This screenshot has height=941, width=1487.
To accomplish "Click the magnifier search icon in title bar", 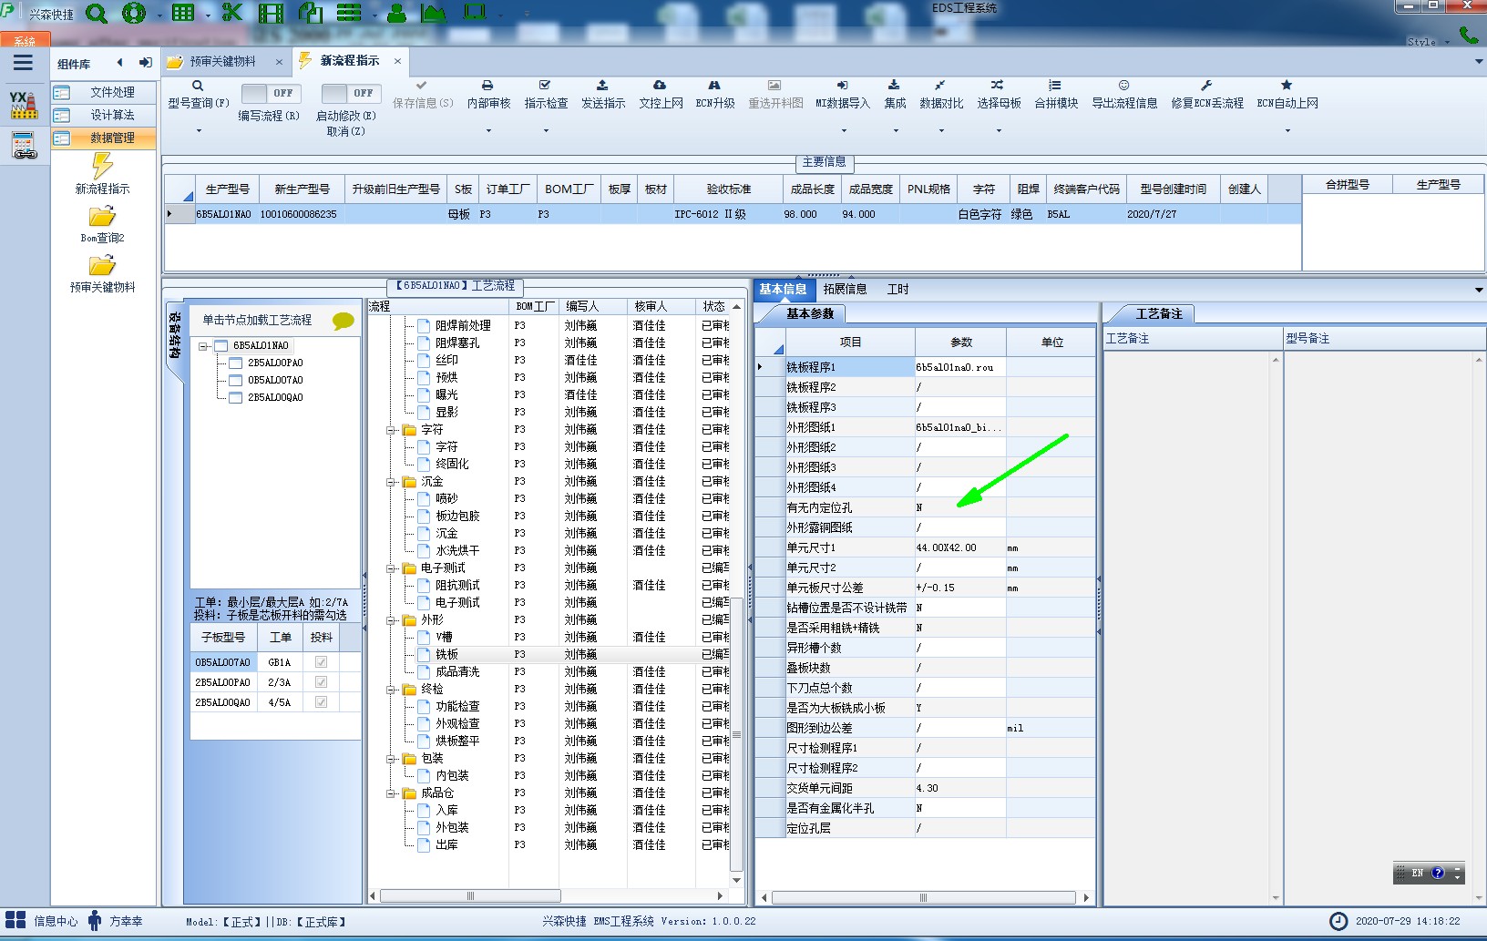I will [96, 14].
